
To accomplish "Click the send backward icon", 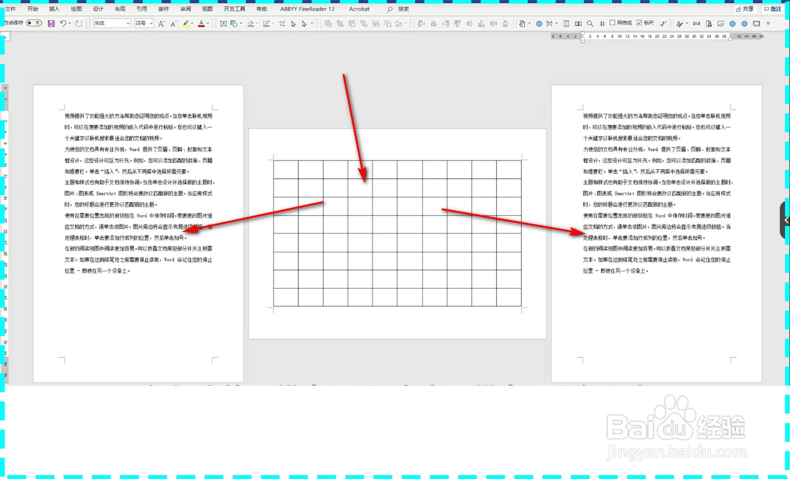I will coord(352,23).
